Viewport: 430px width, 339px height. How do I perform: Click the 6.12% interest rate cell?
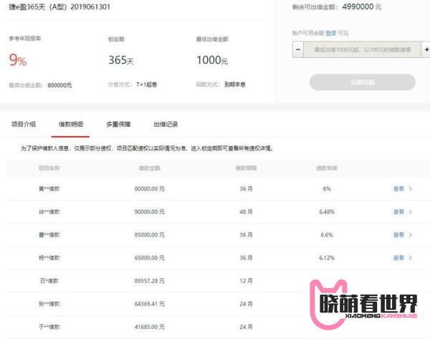[x=327, y=258]
